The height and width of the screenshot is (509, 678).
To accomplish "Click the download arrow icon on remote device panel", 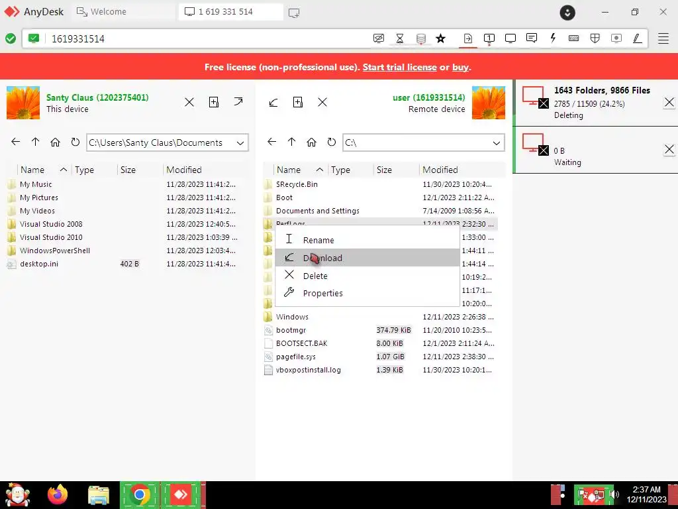I will [273, 103].
